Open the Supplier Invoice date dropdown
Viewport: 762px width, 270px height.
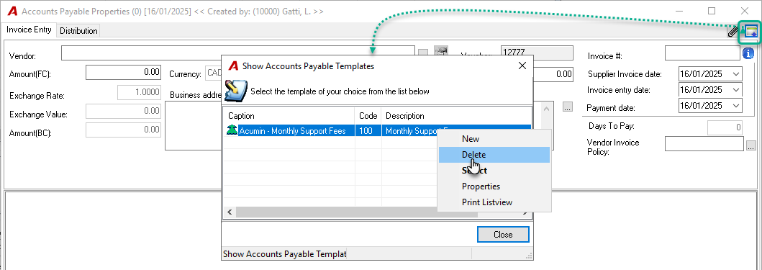pos(736,74)
